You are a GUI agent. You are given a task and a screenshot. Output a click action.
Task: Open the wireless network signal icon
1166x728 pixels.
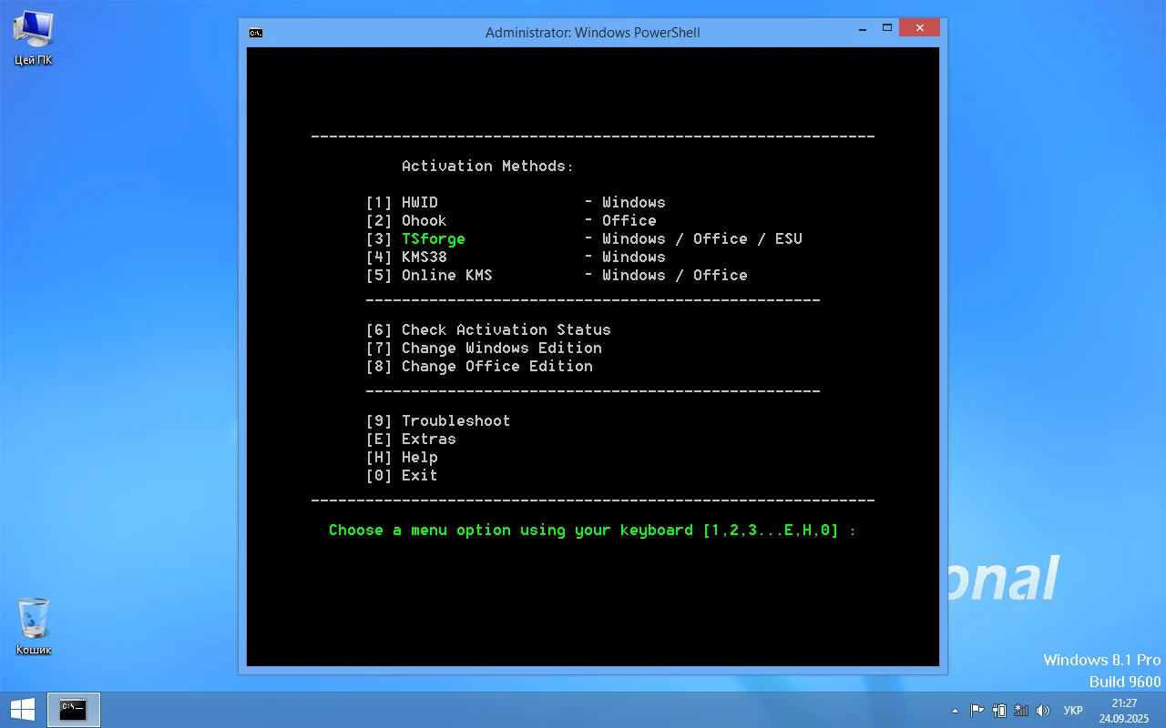point(1021,711)
